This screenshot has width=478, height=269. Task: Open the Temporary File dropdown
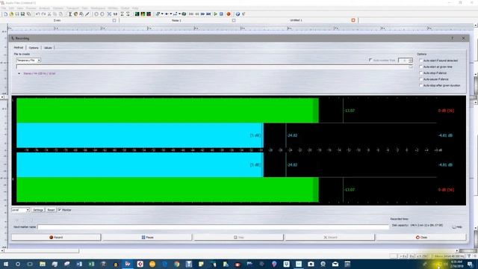28,61
